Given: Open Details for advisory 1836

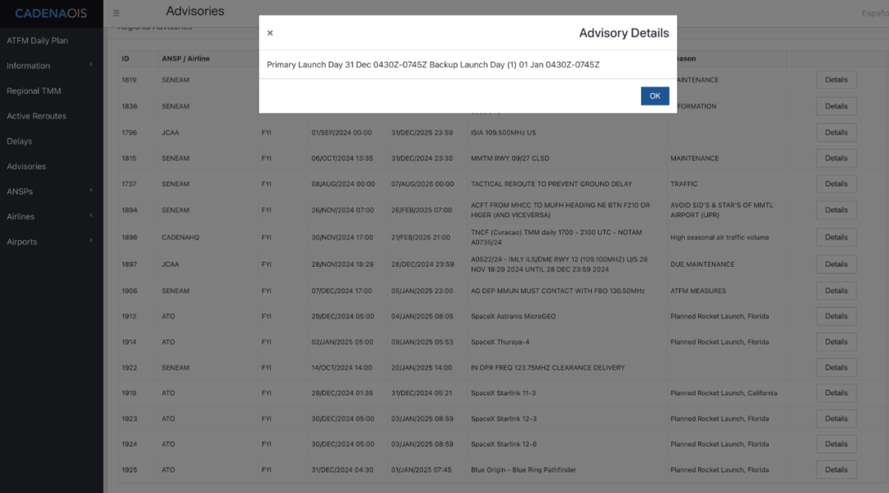Looking at the screenshot, I should (835, 106).
